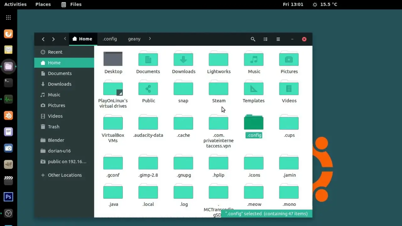Open Videos in the sidebar
402x226 pixels.
tap(64, 116)
